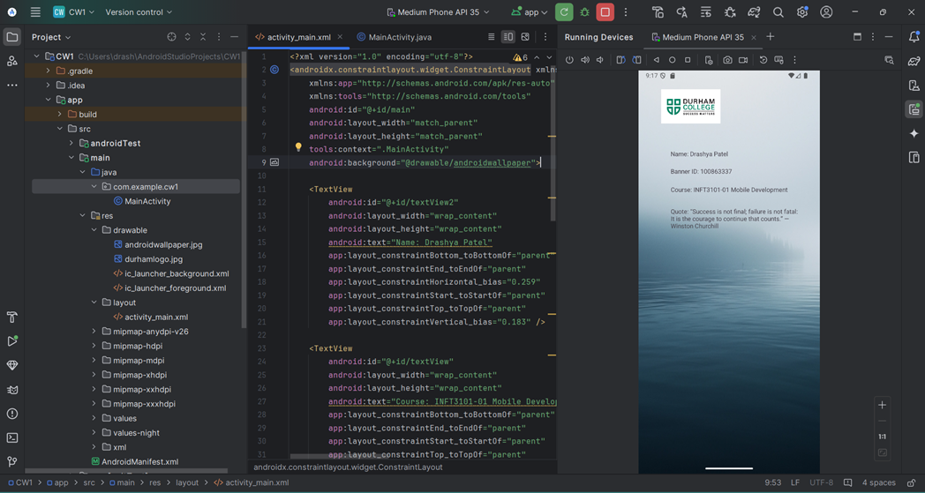Open Build hammer tool window
Viewport: 925px width, 493px height.
[x=11, y=317]
